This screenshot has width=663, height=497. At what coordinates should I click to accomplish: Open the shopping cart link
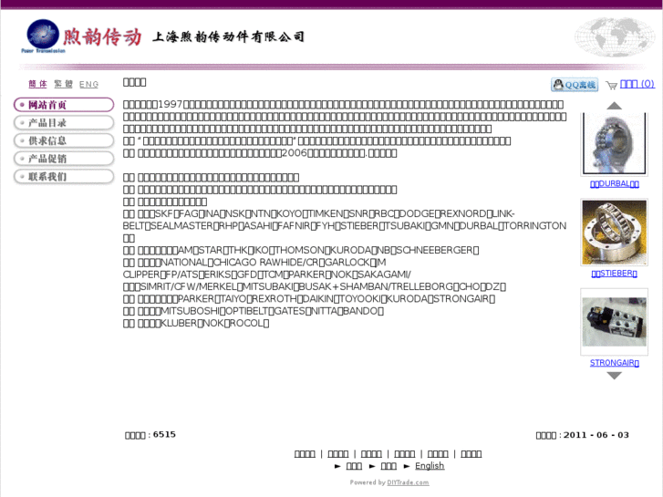tap(637, 84)
